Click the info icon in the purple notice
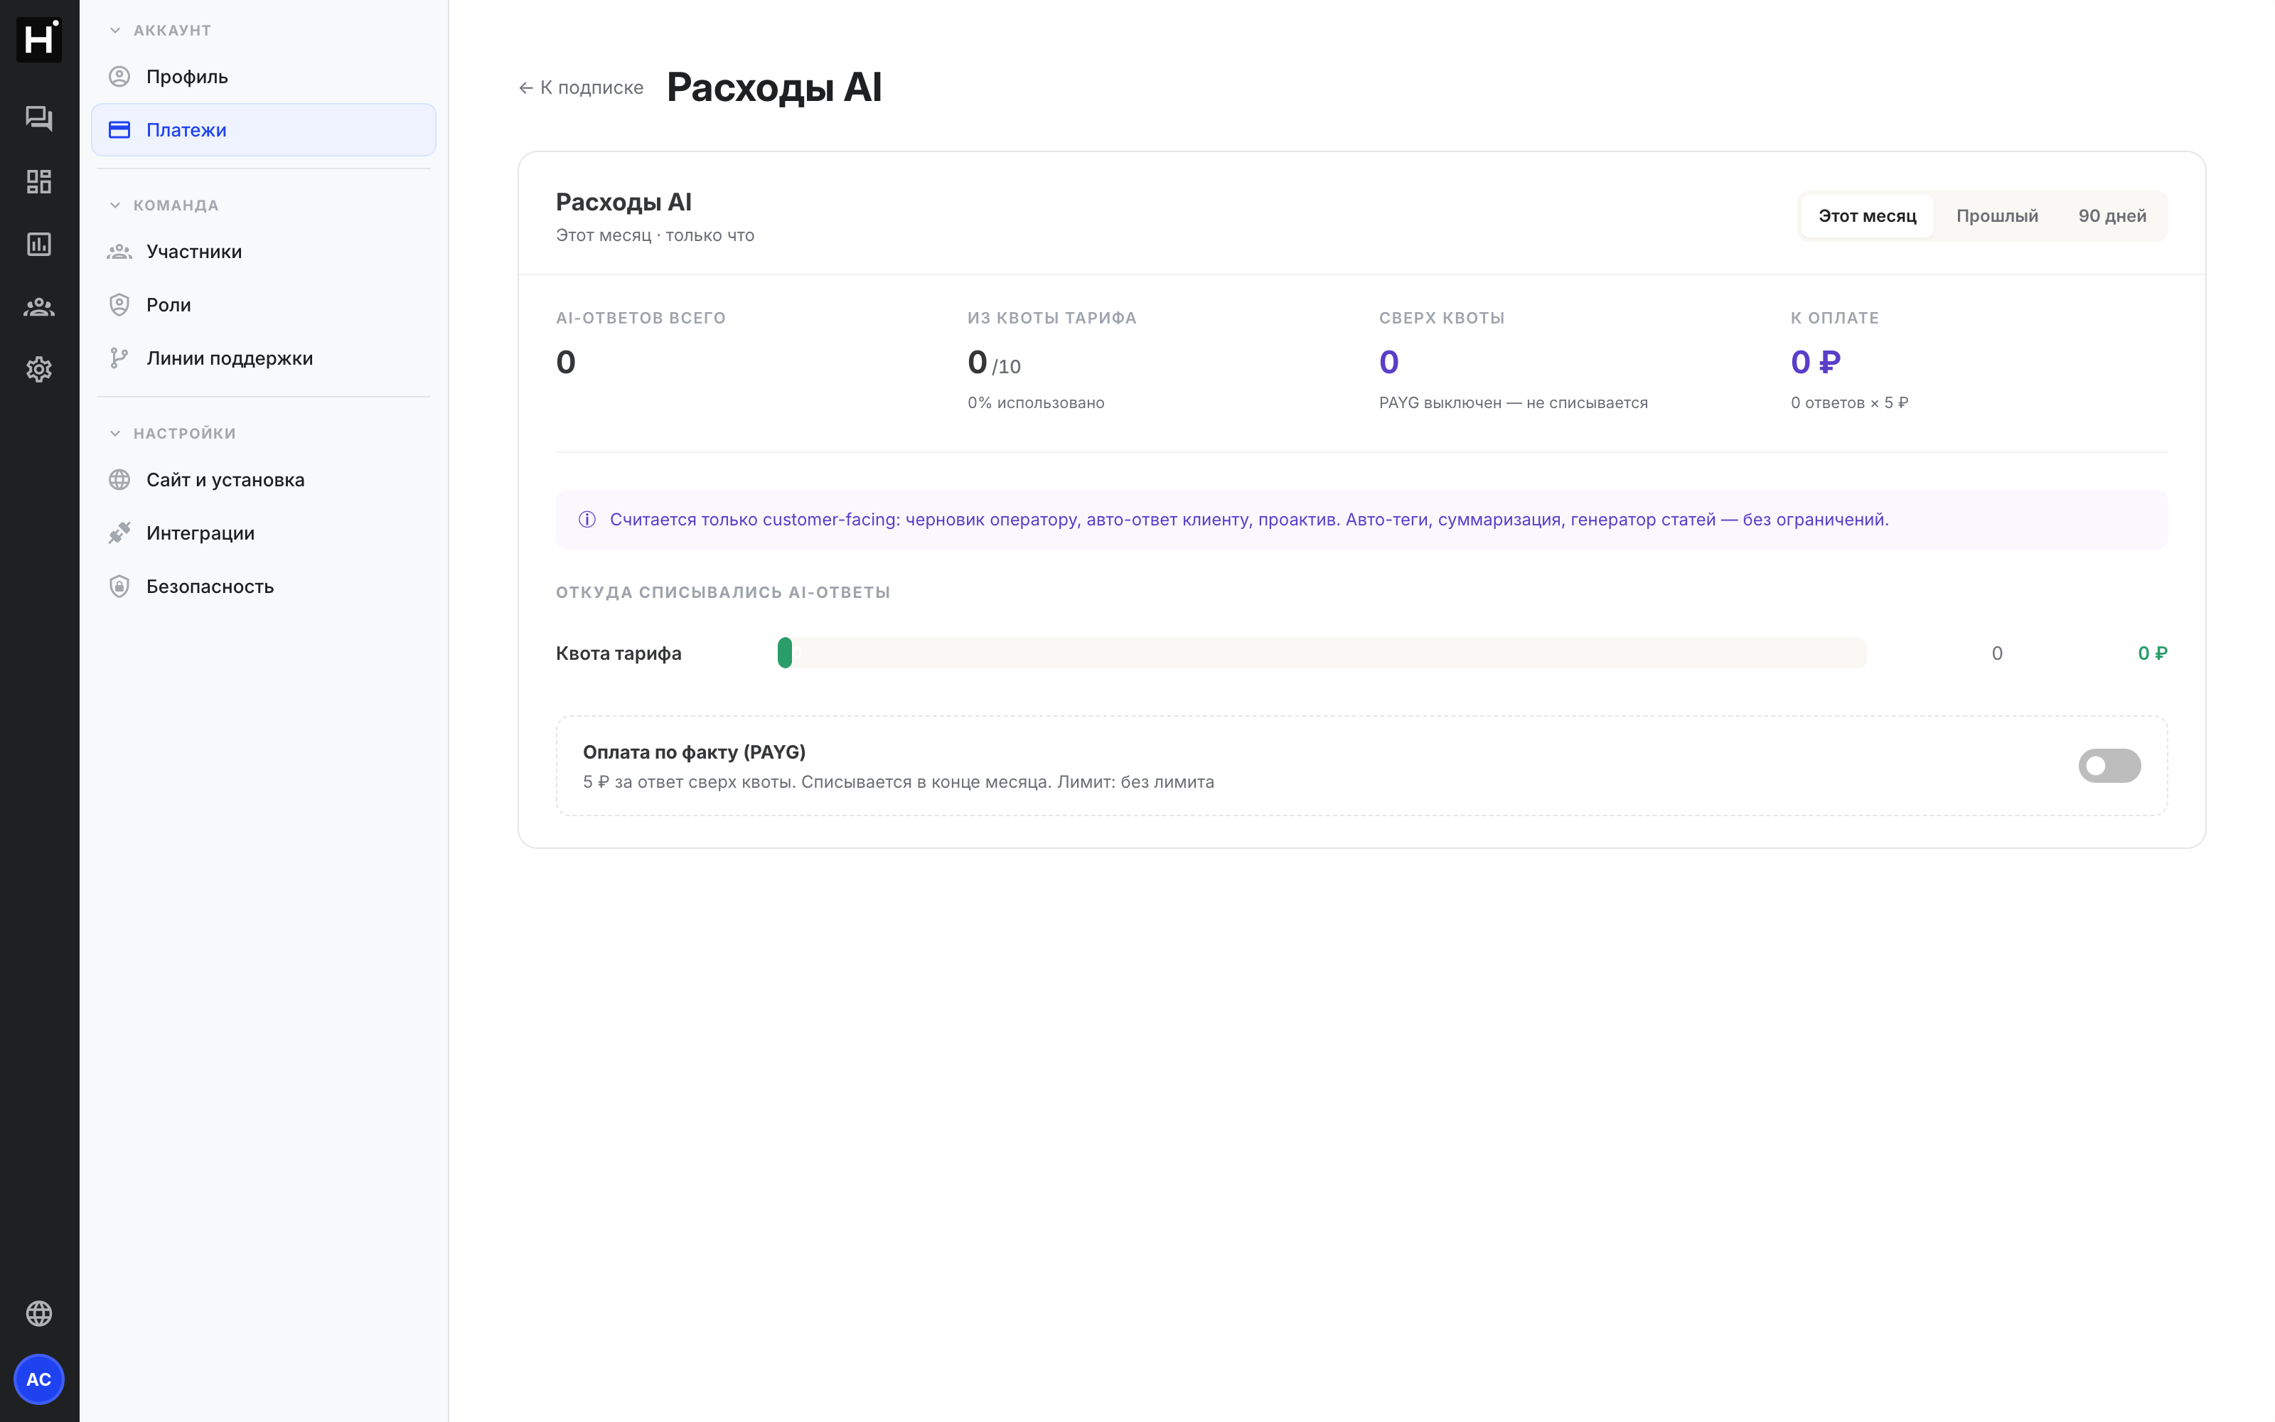Image resolution: width=2275 pixels, height=1422 pixels. 587,519
